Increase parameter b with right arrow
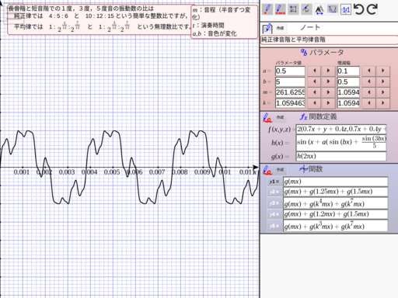Screen dimensions: 398x298 point(328,81)
